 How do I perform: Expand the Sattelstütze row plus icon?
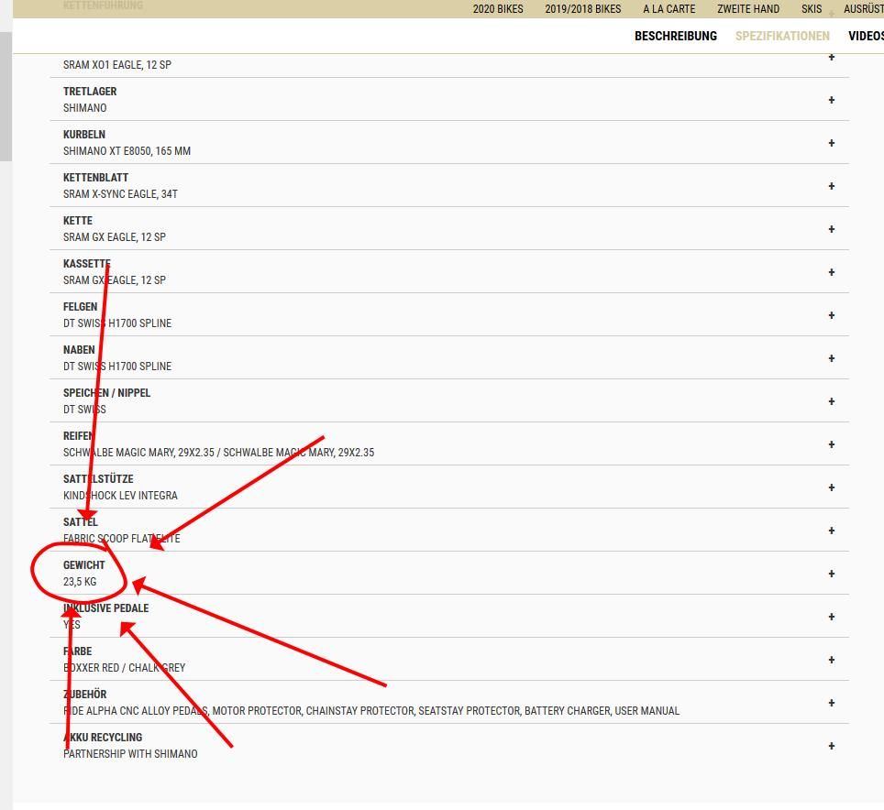pos(831,487)
